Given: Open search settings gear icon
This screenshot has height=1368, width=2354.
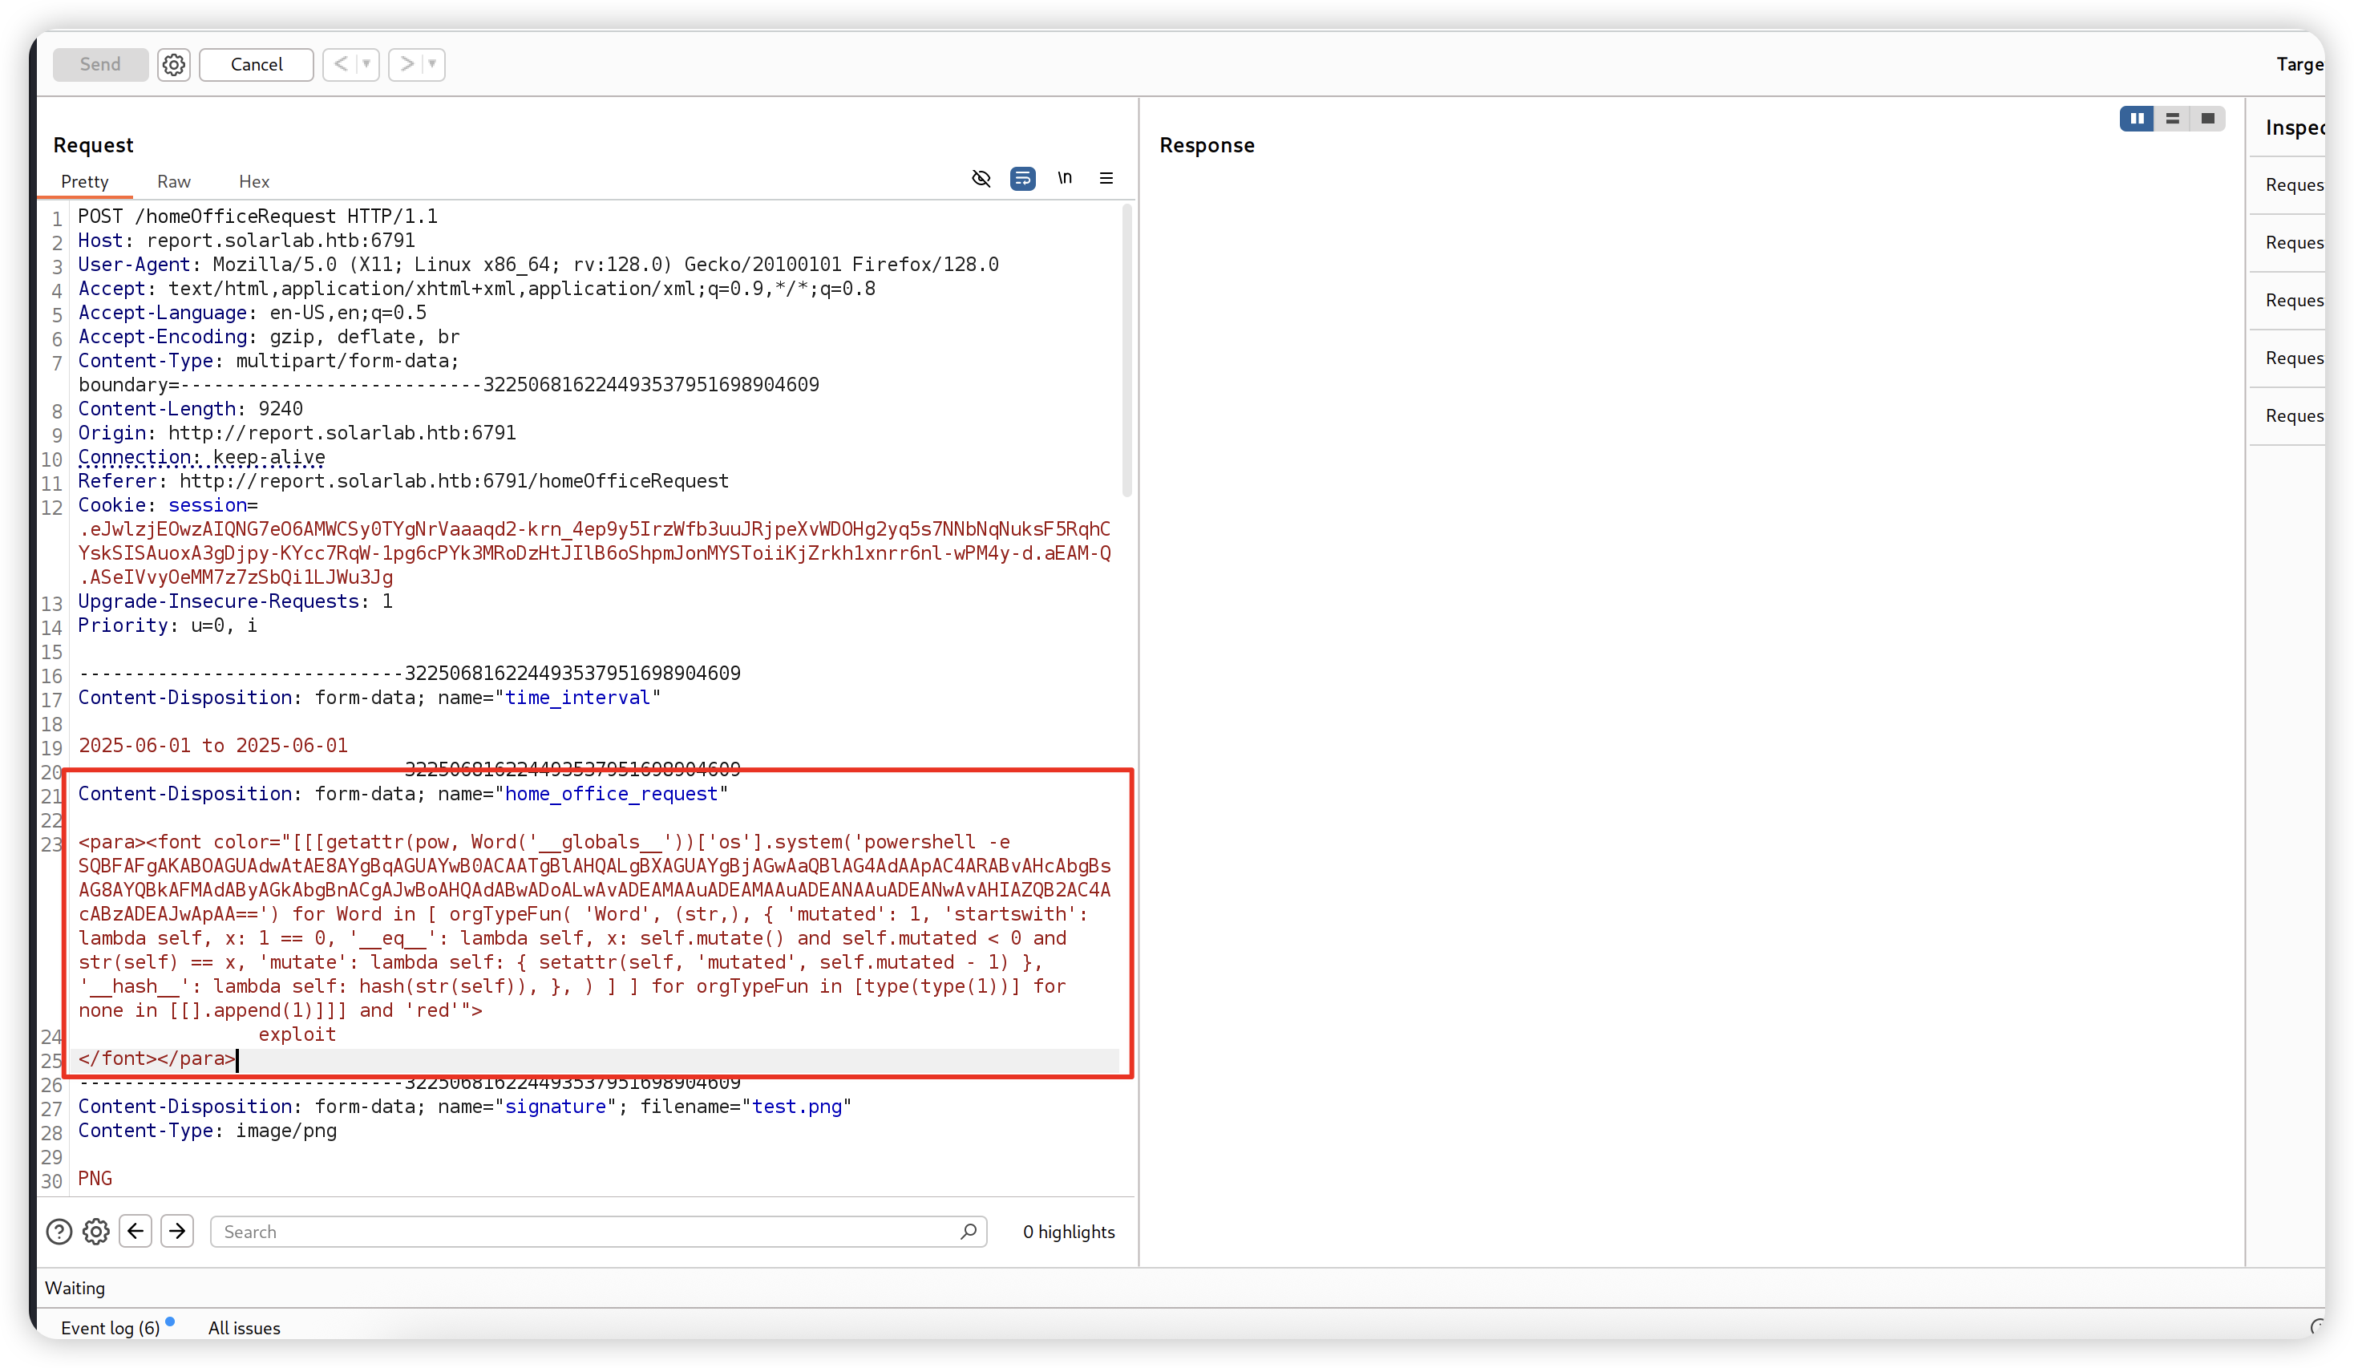Looking at the screenshot, I should pos(96,1232).
